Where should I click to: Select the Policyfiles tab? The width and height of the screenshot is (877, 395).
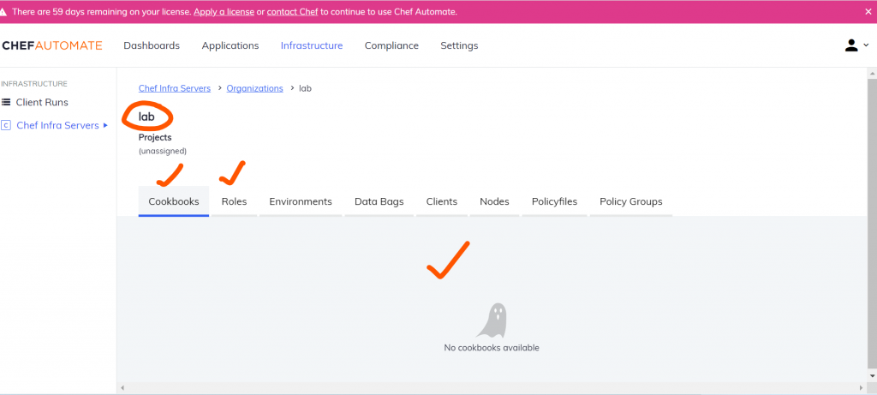point(554,201)
